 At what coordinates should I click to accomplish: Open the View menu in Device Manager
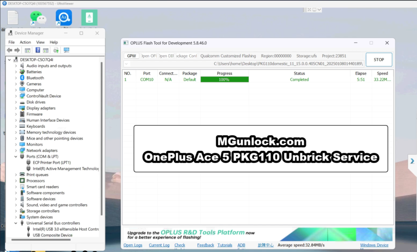coord(40,42)
